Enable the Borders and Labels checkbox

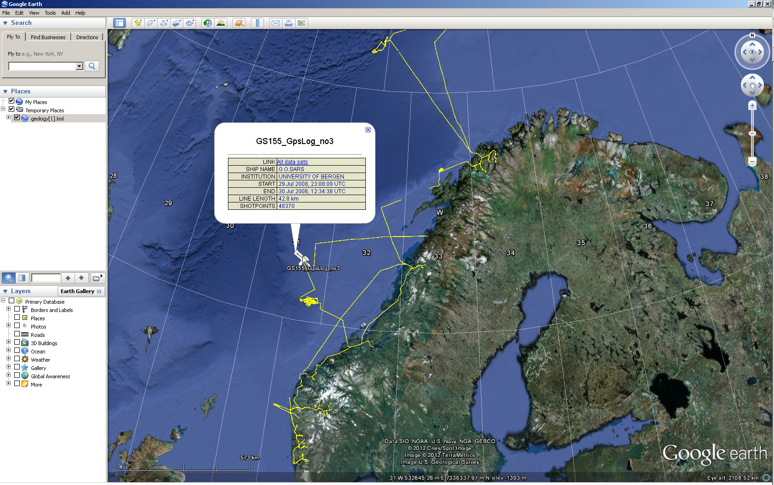pyautogui.click(x=17, y=309)
